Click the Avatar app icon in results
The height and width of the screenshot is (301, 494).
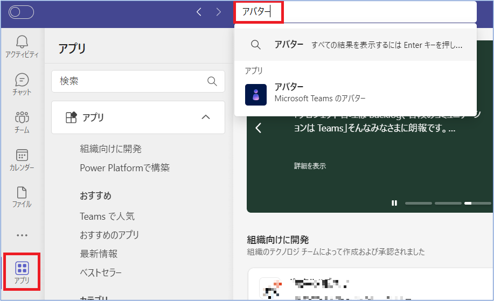pyautogui.click(x=256, y=94)
